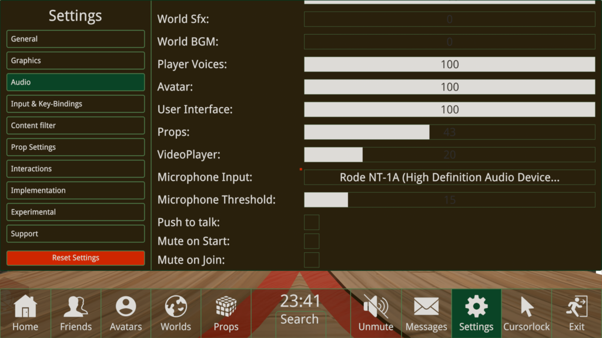Enable the Mute on Start checkbox
The width and height of the screenshot is (602, 338).
point(312,241)
